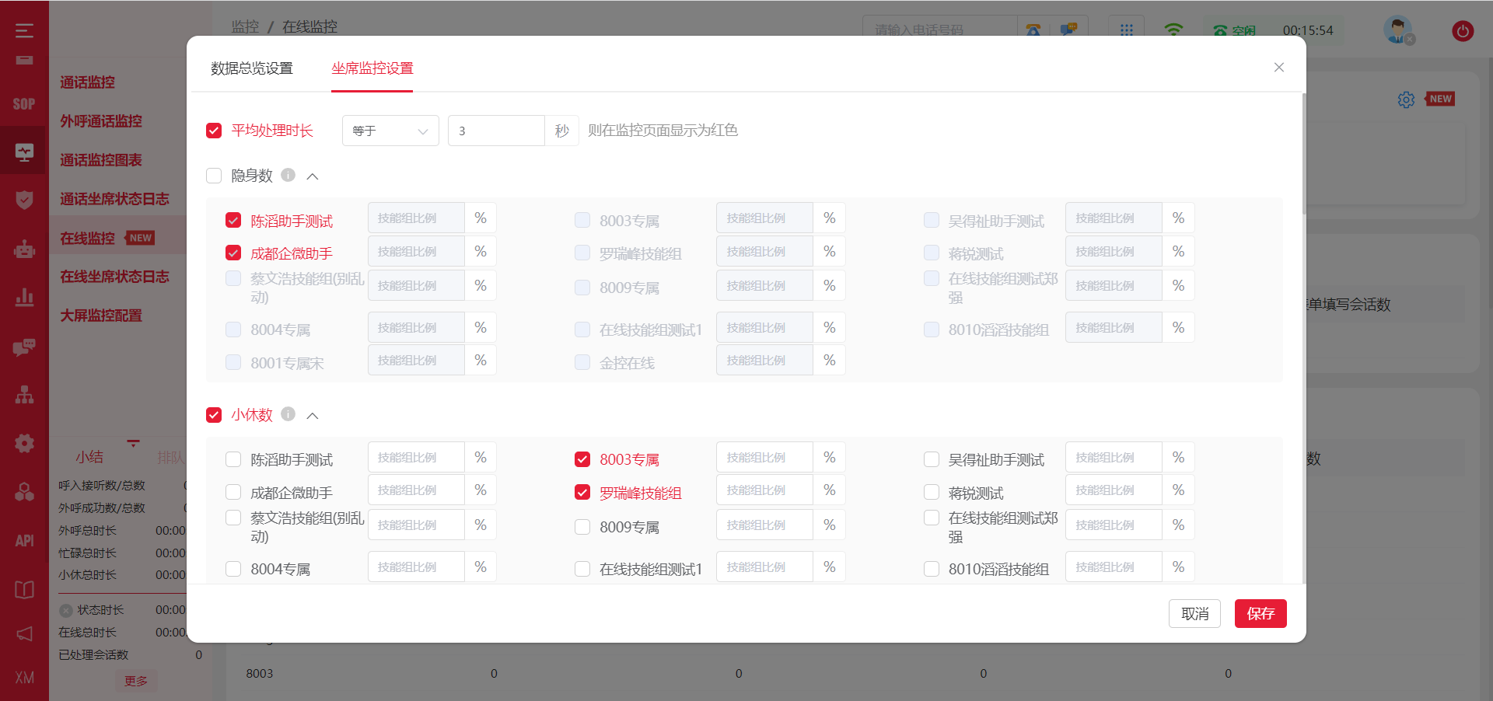Viewport: 1493px width, 701px height.
Task: Uncheck 罗瑞峰技能组 under 小休数
Action: pos(582,492)
